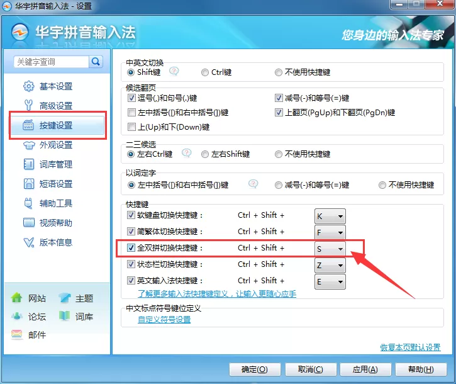Screen dimensions: 456x384
Task: Click the 确定(O) button
Action: (255, 370)
